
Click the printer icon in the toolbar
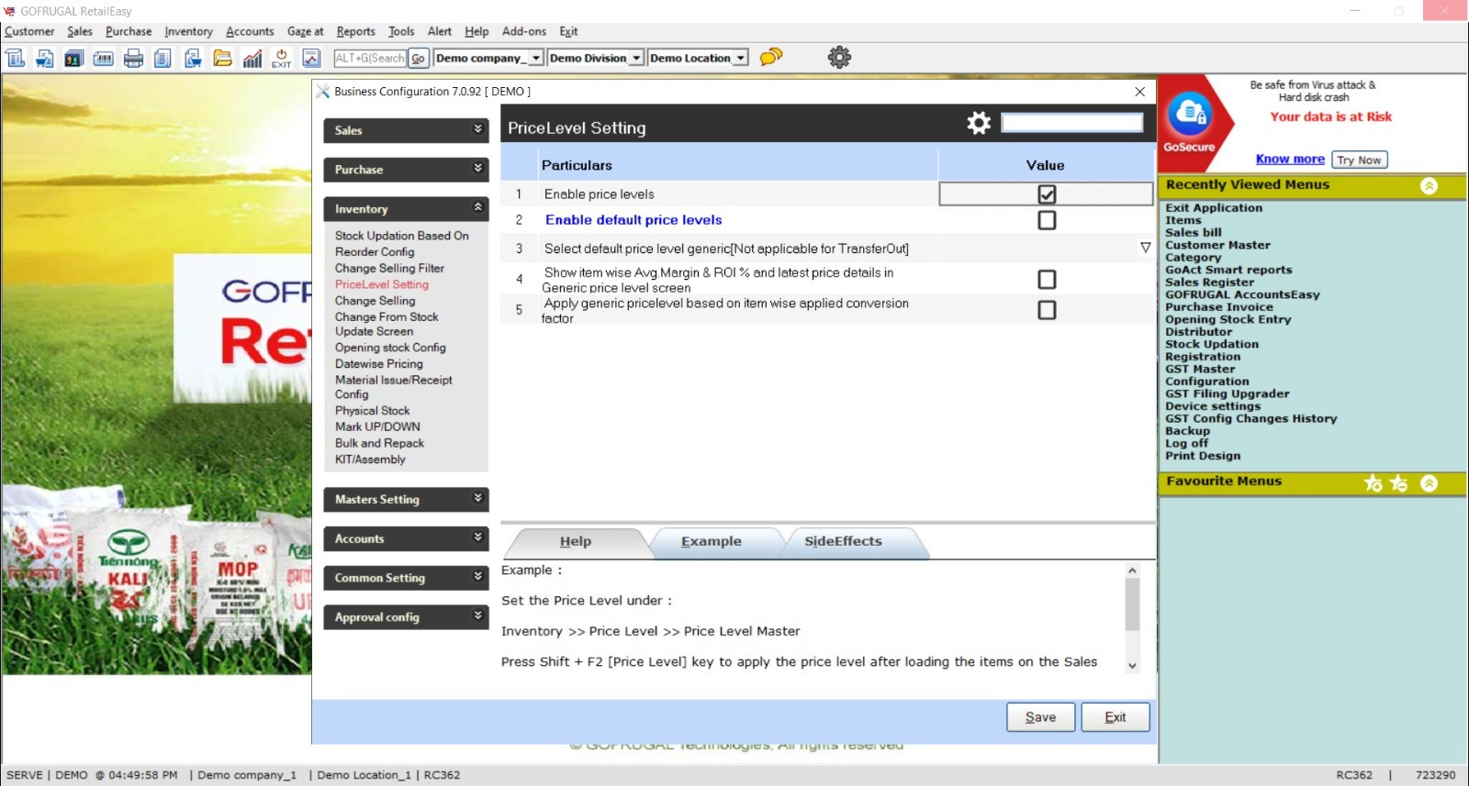click(133, 59)
